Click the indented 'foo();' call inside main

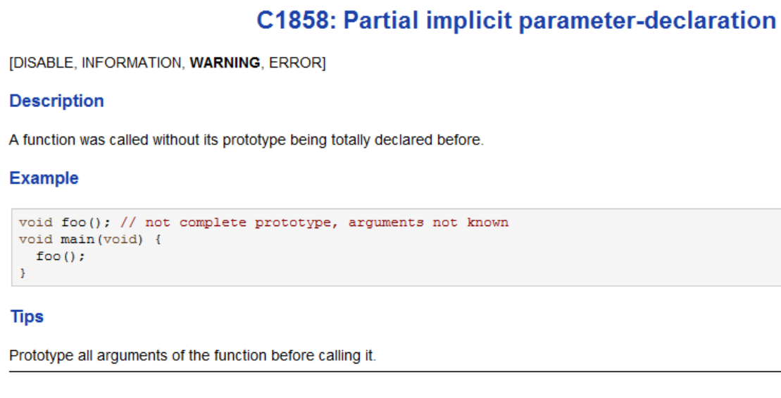click(61, 256)
